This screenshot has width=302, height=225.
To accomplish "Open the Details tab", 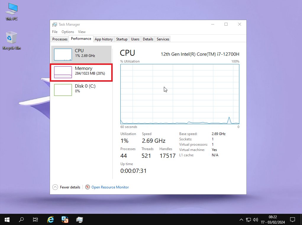I will pos(148,39).
